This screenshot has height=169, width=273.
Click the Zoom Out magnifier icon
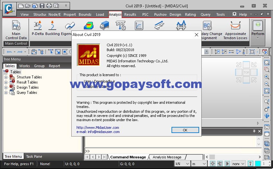tap(267, 84)
